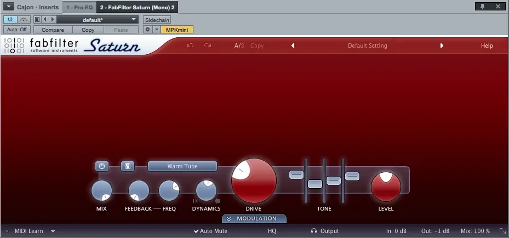The width and height of the screenshot is (509, 238).
Task: Select the 2 - FabFilter Saturn tab
Action: click(137, 7)
